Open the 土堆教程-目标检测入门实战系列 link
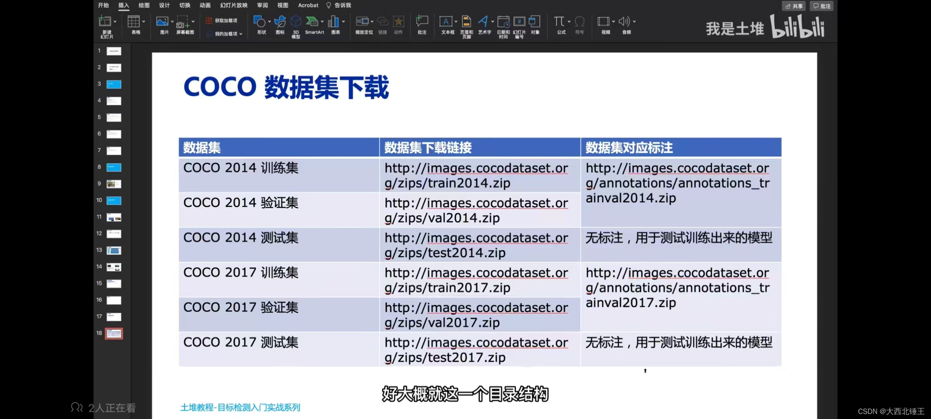Viewport: 931px width, 419px height. click(x=240, y=407)
